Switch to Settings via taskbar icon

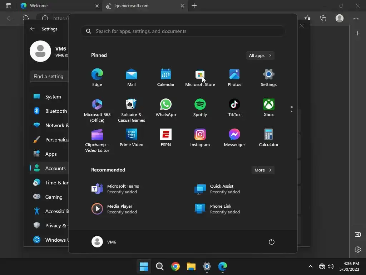point(207,266)
